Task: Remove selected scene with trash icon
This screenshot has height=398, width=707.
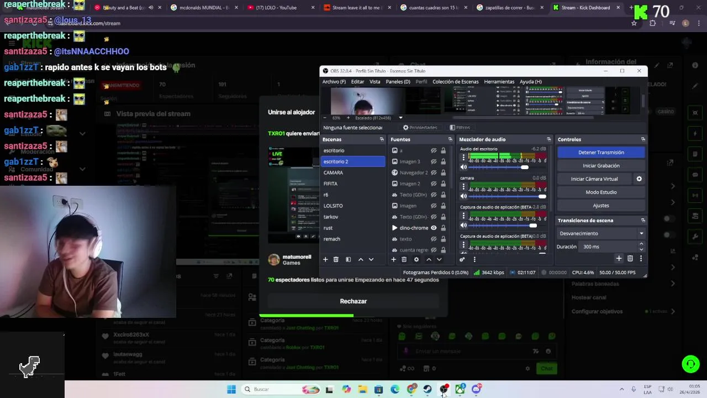Action: point(336,259)
